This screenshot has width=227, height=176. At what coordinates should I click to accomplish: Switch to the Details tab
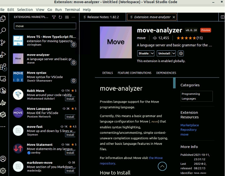[108, 73]
